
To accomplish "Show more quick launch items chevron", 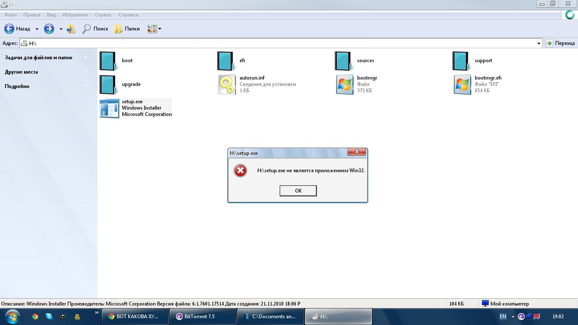I will tap(96, 313).
